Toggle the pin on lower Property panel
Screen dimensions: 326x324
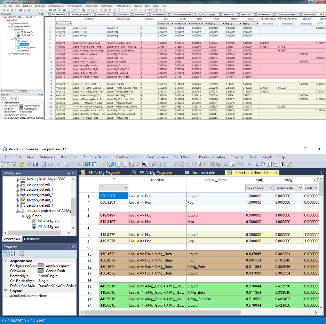tap(69, 247)
